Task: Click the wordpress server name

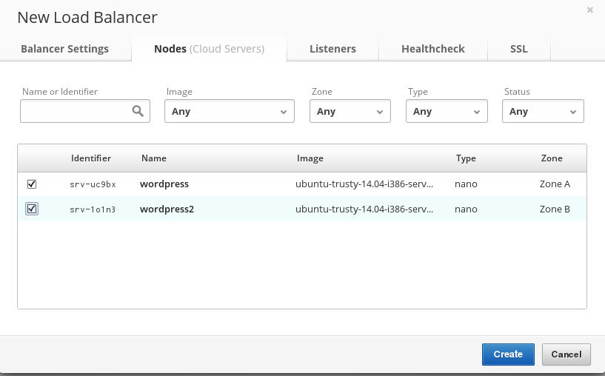Action: pos(164,184)
